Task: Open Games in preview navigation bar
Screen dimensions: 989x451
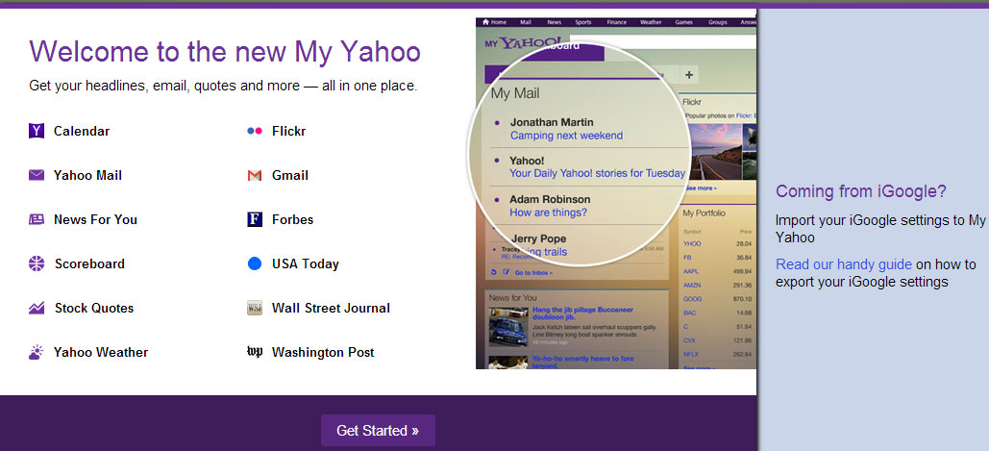Action: (x=683, y=22)
